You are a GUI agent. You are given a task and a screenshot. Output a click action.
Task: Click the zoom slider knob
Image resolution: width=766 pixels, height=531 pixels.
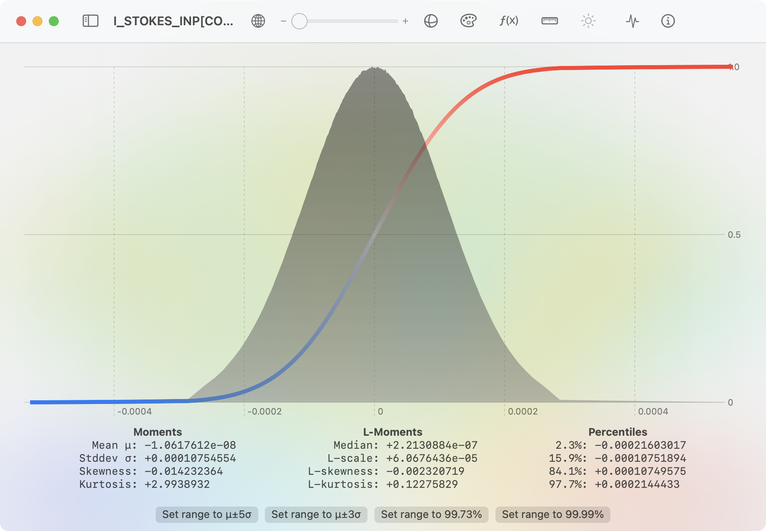(299, 21)
